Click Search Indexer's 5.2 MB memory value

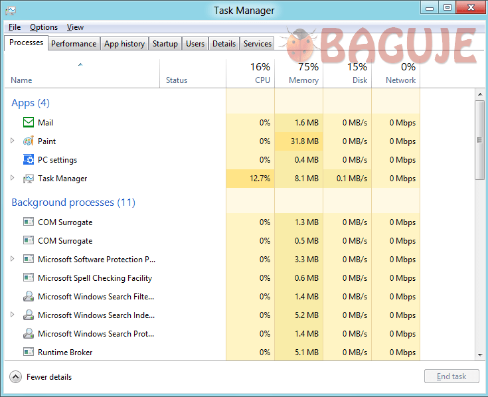click(307, 315)
